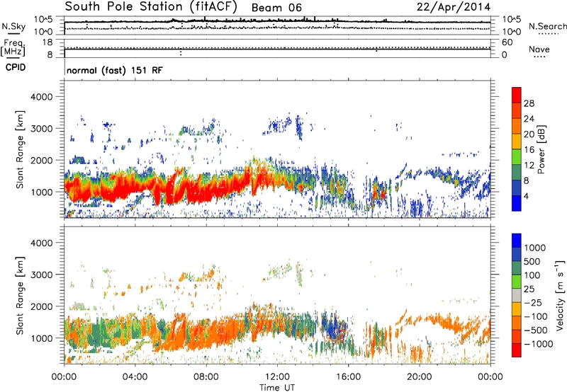This screenshot has width=567, height=392.
Task: Click the 'Nave' legend label
Action: 539,49
